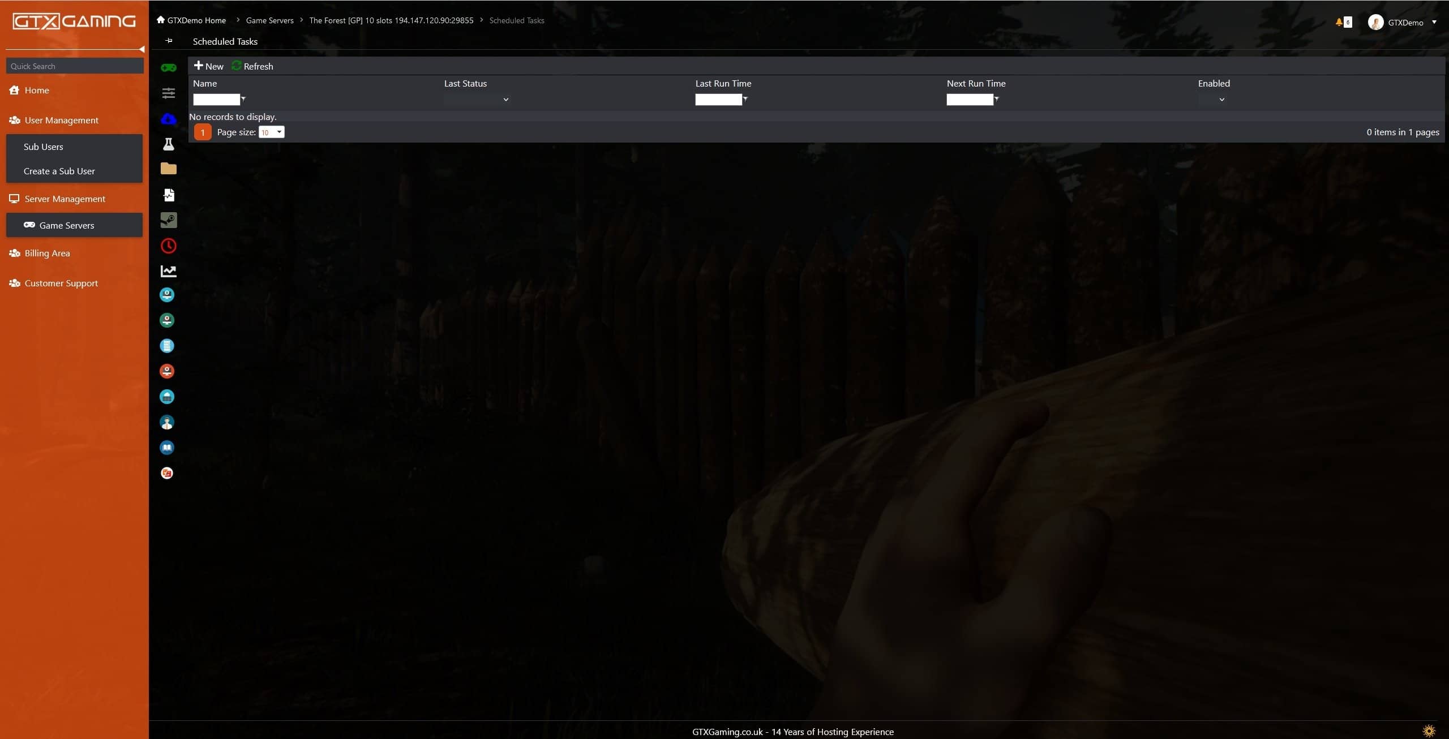Viewport: 1449px width, 739px height.
Task: Click the Game Servers breadcrumb link
Action: point(269,20)
